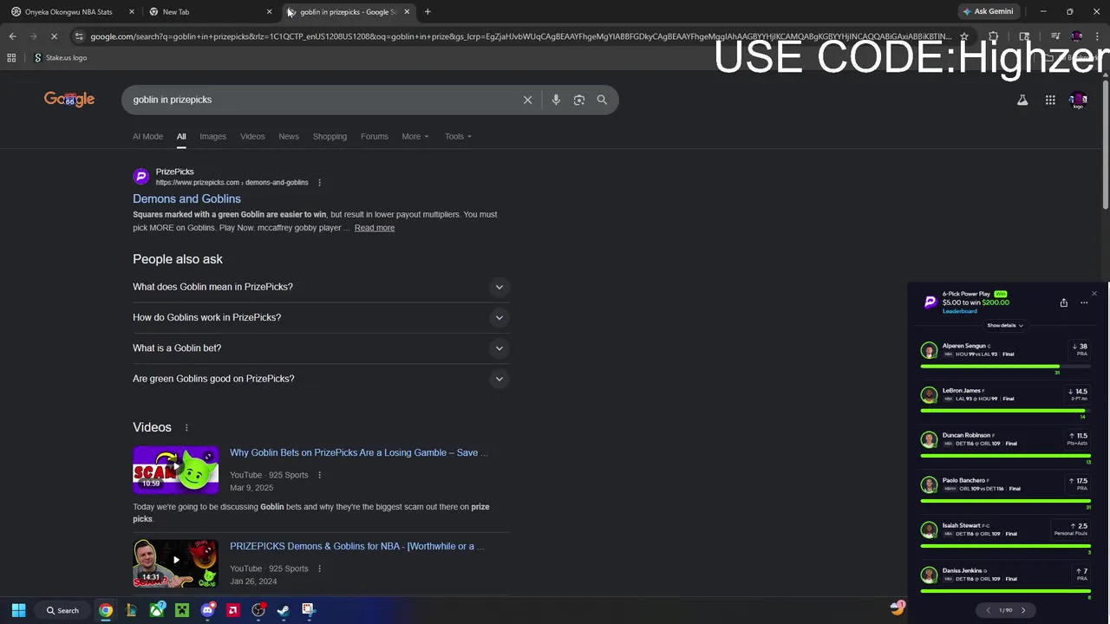The image size is (1110, 624).
Task: Open Videos section options menu
Action: pyautogui.click(x=186, y=427)
